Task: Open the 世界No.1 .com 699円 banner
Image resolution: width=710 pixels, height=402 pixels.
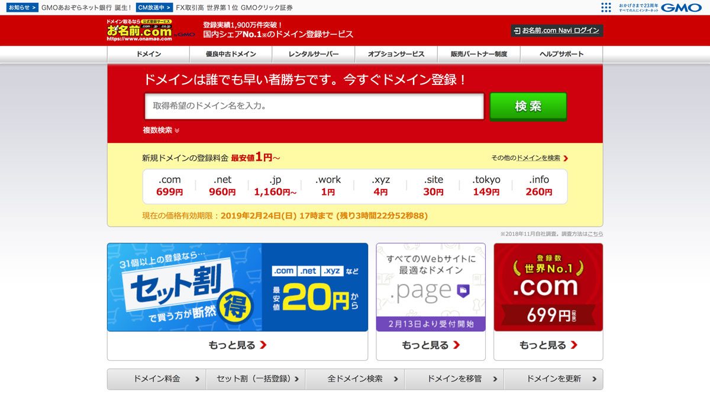Action: point(548,287)
